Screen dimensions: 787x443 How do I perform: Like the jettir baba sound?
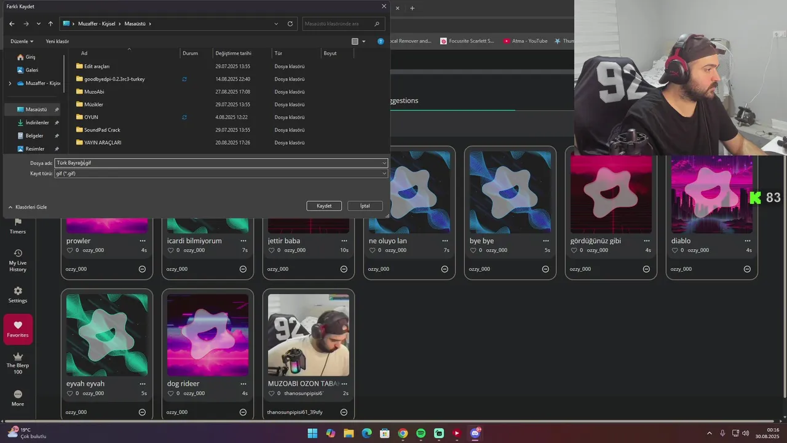coord(271,250)
